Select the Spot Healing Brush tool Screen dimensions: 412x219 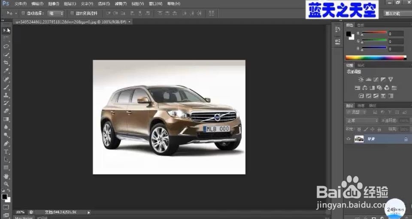point(6,79)
